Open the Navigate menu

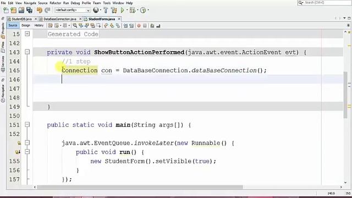point(30,3)
